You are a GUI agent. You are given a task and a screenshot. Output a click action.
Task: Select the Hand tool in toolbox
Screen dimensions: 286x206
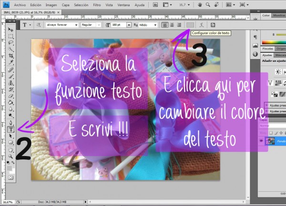click(10, 150)
